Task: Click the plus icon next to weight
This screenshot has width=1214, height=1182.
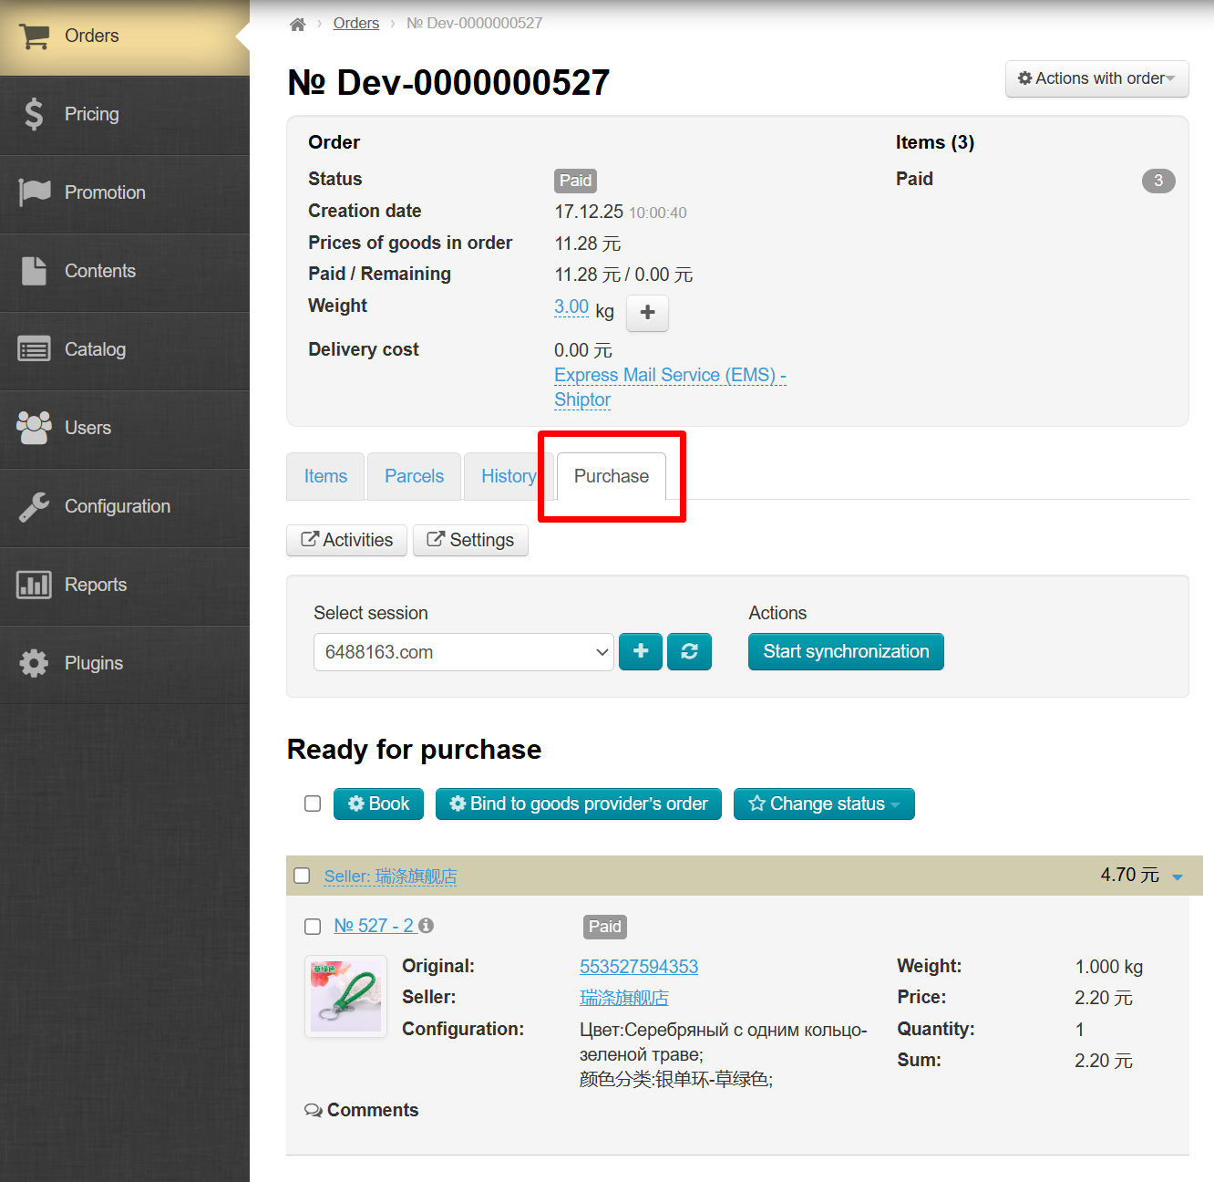Action: coord(647,313)
